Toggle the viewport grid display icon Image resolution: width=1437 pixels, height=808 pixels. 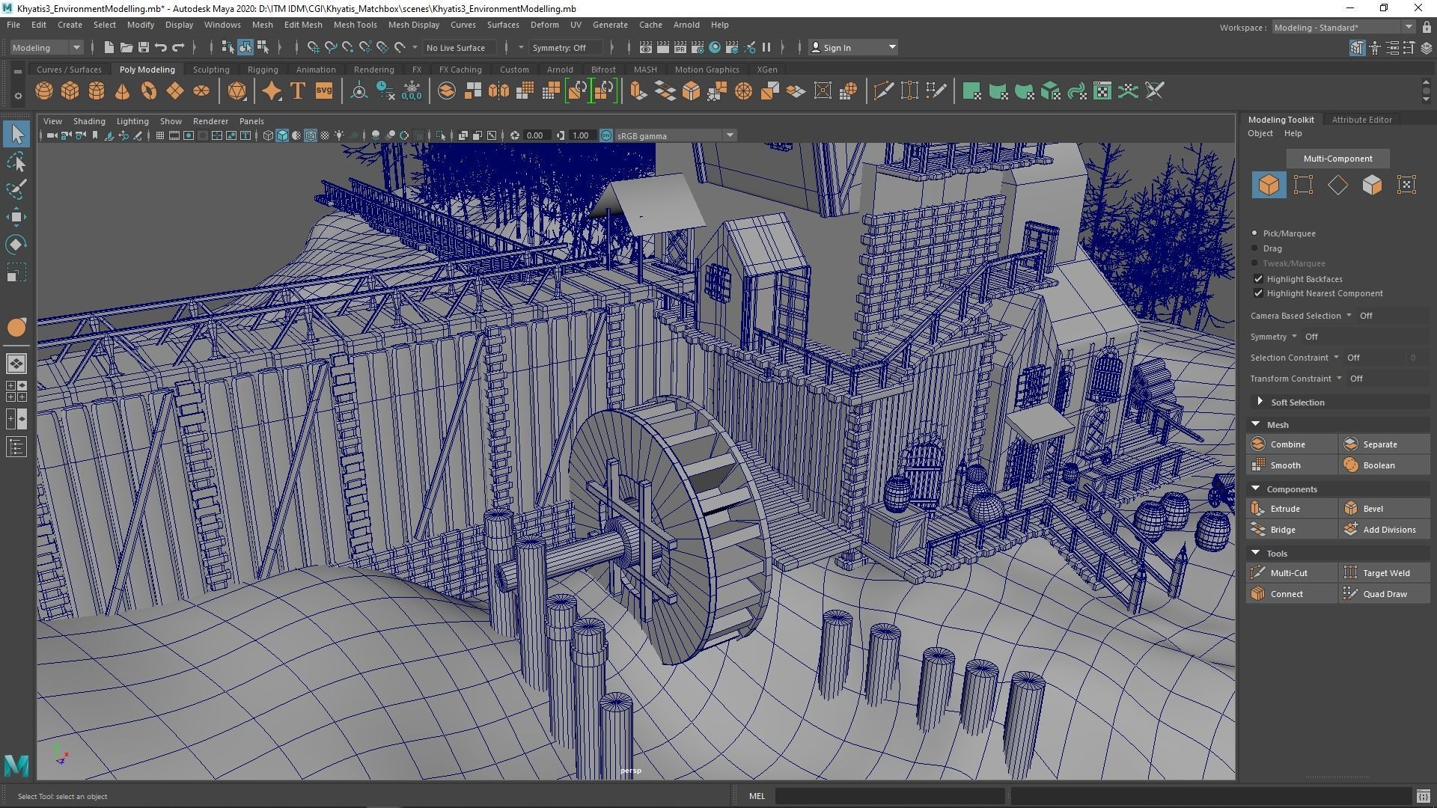tap(159, 135)
